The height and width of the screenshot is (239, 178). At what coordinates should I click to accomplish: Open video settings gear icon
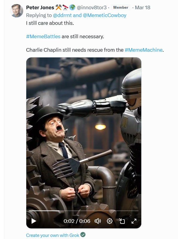110,221
